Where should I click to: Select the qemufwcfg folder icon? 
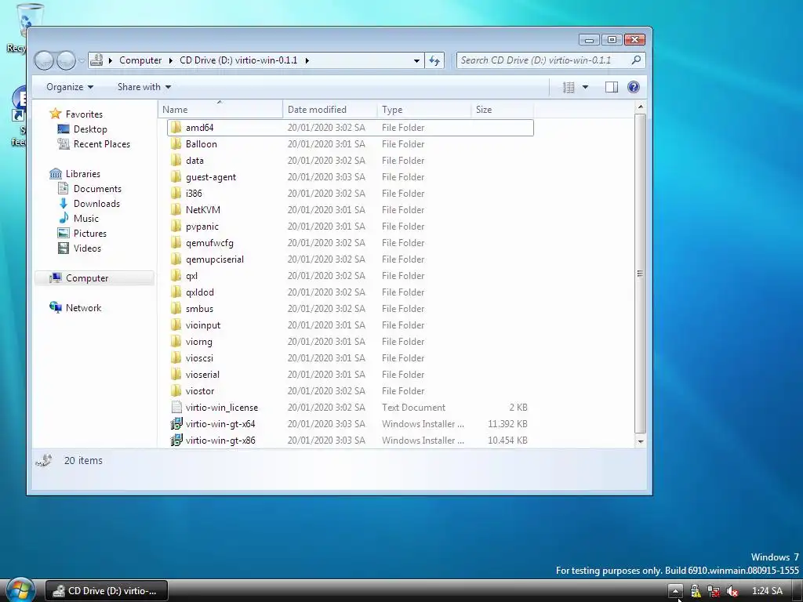coord(176,243)
